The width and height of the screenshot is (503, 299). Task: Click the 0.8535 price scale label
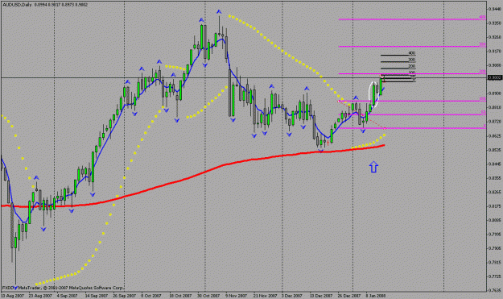pos(494,150)
